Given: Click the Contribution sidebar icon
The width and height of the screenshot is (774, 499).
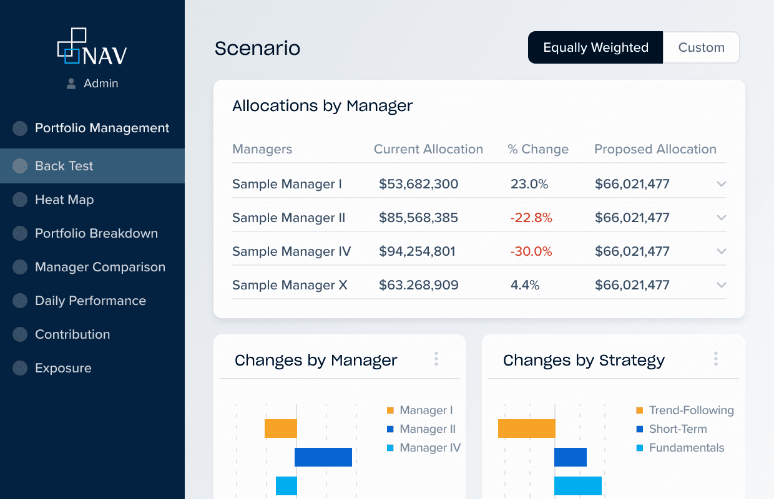Looking at the screenshot, I should [x=18, y=334].
